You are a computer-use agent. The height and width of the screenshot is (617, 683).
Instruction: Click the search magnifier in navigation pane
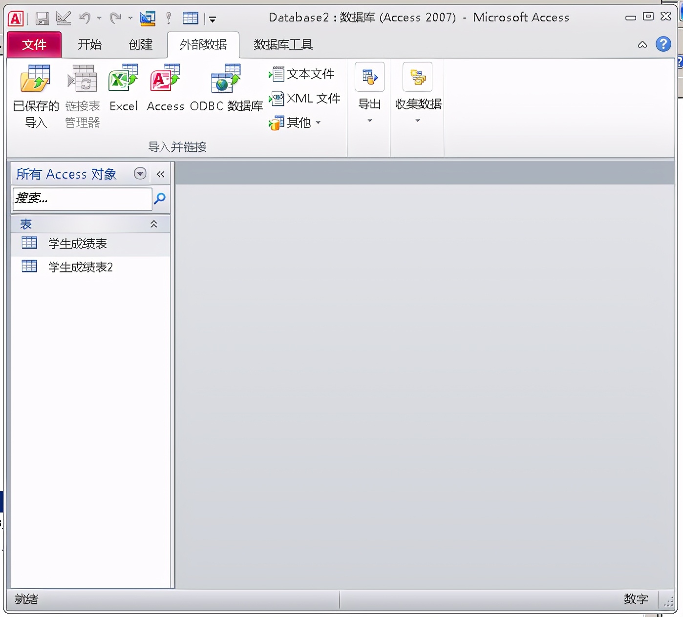click(160, 199)
